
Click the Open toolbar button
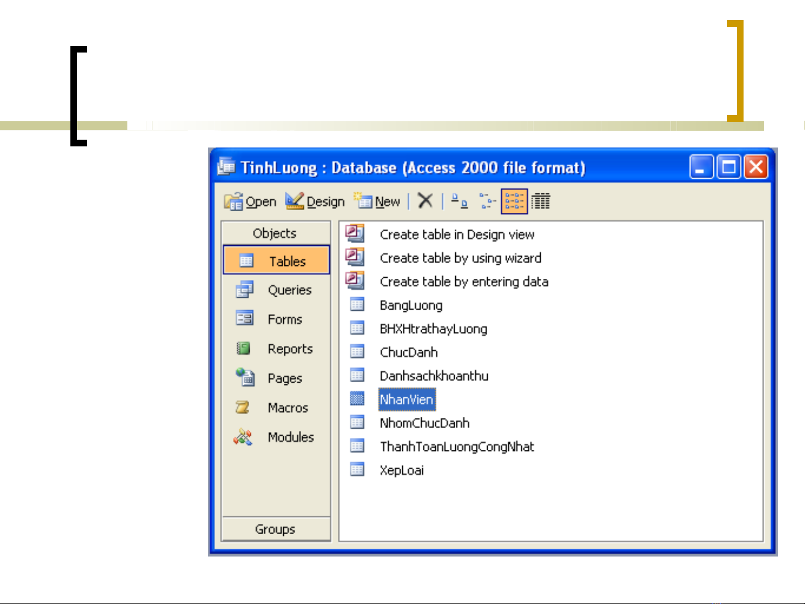pos(251,202)
